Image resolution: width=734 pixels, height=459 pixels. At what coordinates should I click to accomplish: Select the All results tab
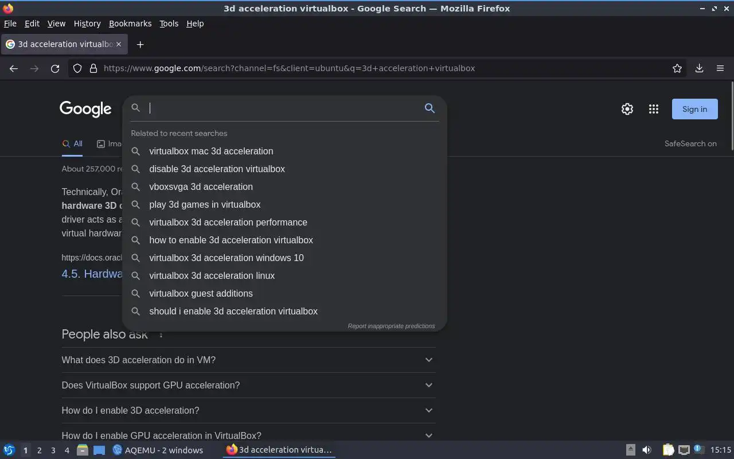[72, 144]
